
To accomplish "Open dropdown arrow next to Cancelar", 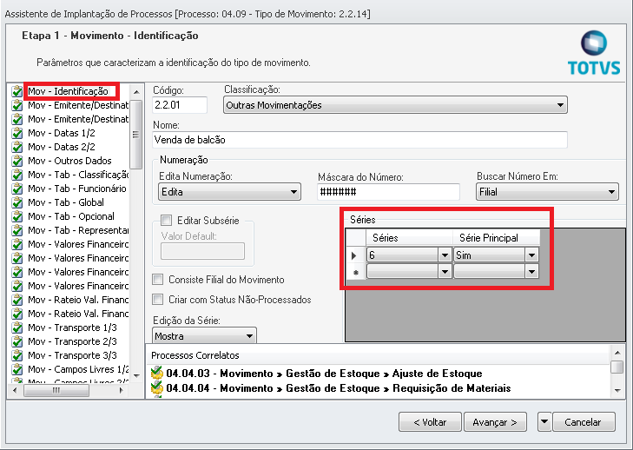I will pyautogui.click(x=544, y=422).
